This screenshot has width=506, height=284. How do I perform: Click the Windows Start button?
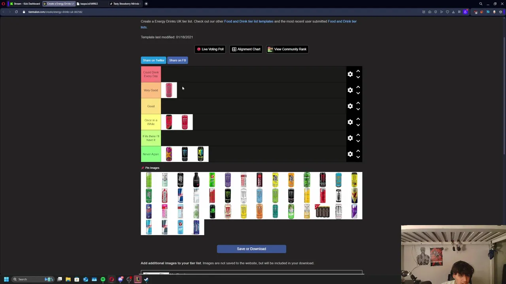6,279
